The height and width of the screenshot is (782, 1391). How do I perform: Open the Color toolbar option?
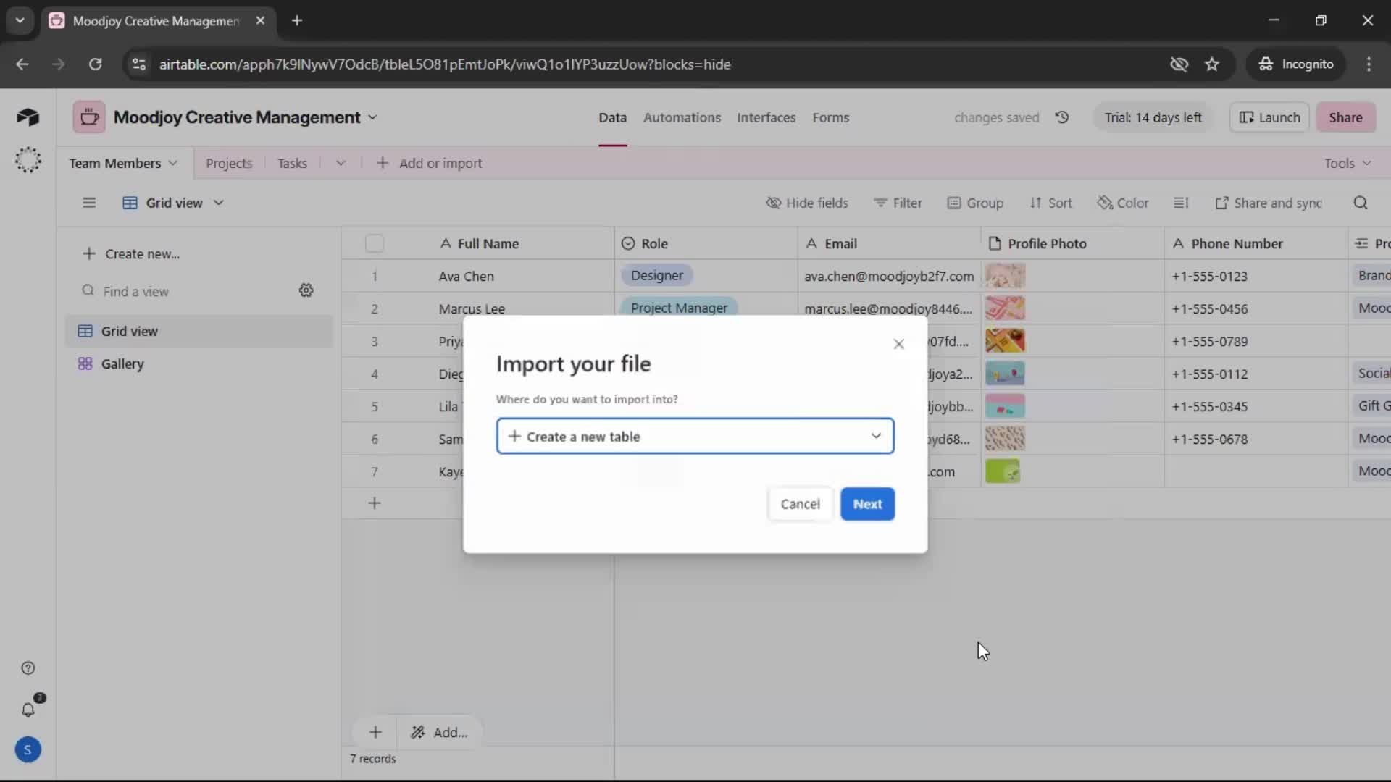[1123, 203]
